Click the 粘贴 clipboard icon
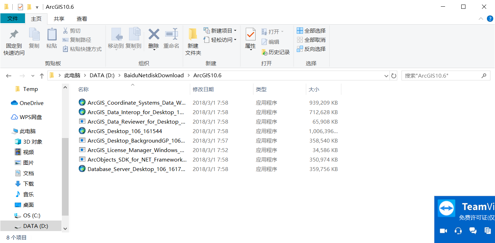Viewport: 495px width, 243px height. 52,34
